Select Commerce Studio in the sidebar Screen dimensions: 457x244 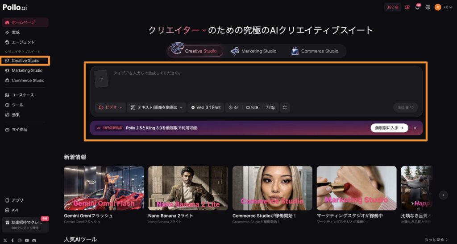[25, 80]
